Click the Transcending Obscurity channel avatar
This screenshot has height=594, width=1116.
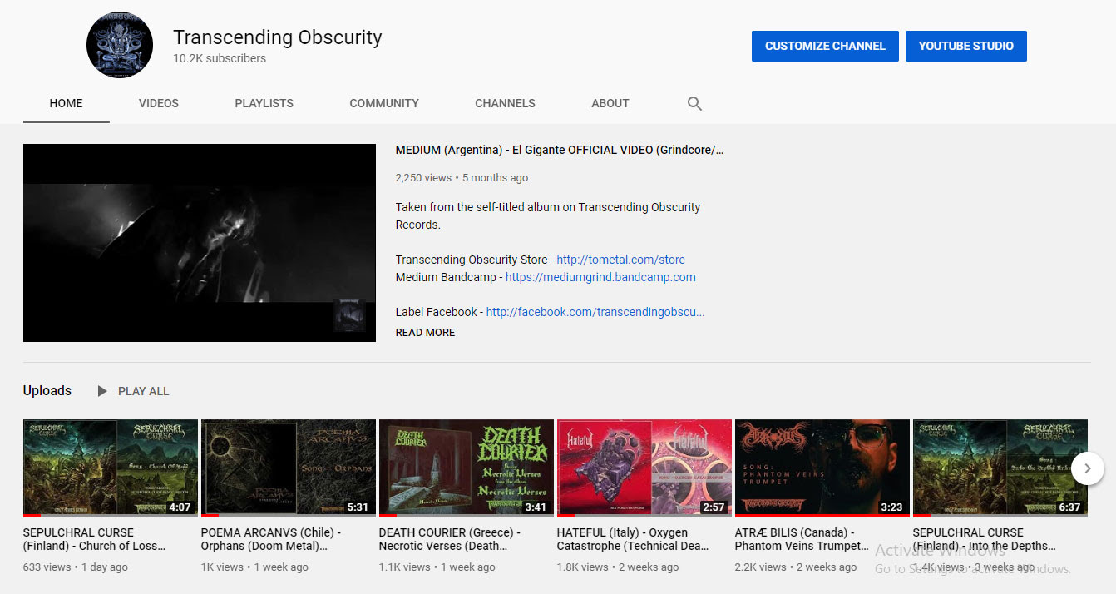point(120,46)
